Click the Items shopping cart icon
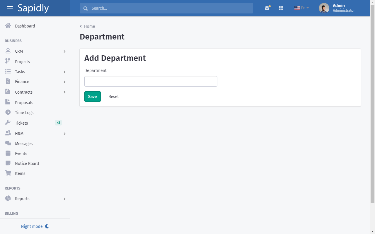This screenshot has height=234, width=375. click(8, 173)
